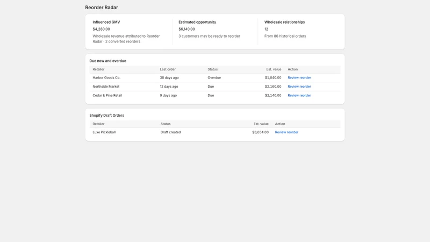Viewport: 430px width, 242px height.
Task: Click Due status in Cedar & Pine row
Action: 211,96
